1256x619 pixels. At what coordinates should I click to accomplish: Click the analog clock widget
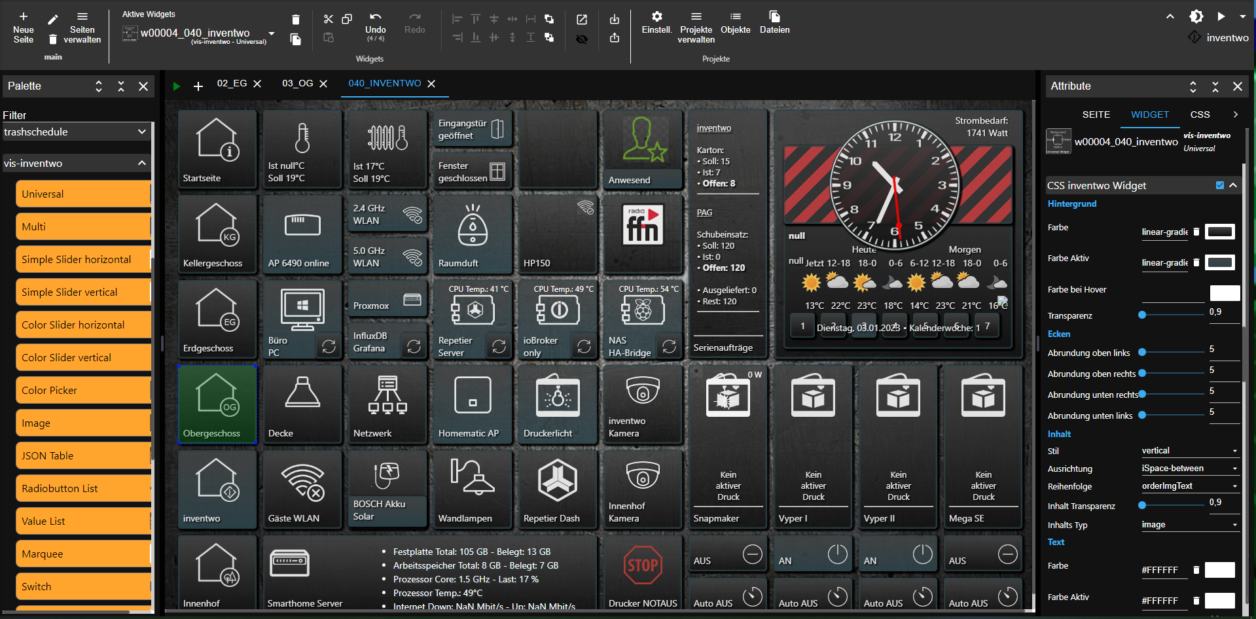click(895, 186)
